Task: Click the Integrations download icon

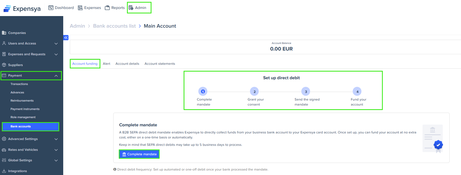Action: (x=4, y=171)
